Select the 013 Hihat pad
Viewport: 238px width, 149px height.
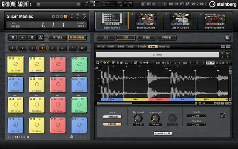pos(16,64)
